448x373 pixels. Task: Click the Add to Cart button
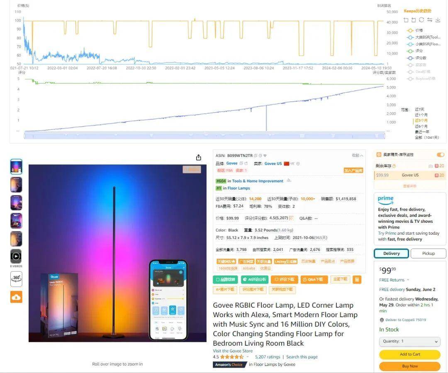point(410,354)
